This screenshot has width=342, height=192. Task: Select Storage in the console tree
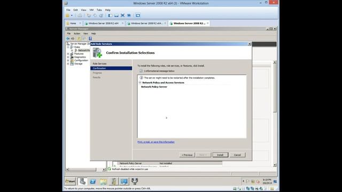click(79, 64)
